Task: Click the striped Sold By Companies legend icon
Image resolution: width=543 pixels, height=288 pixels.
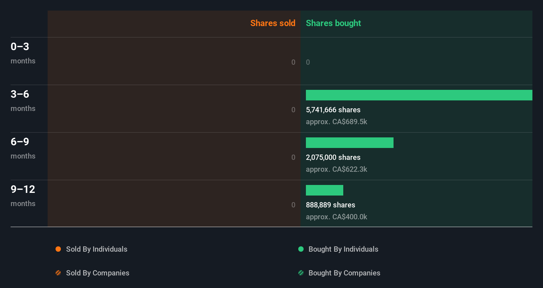Action: pos(58,273)
